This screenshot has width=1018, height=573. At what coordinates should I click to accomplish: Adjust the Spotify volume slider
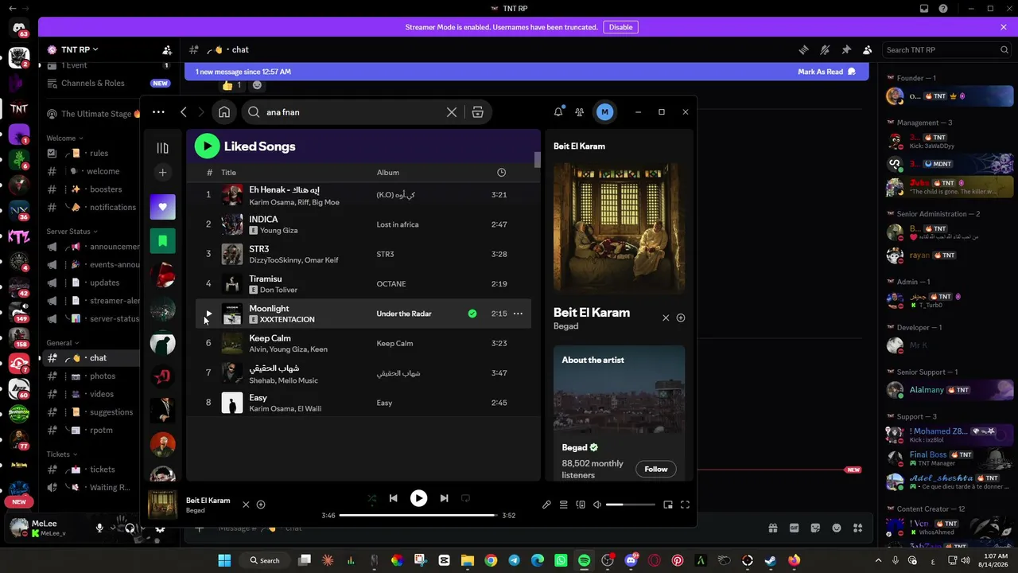(x=630, y=505)
